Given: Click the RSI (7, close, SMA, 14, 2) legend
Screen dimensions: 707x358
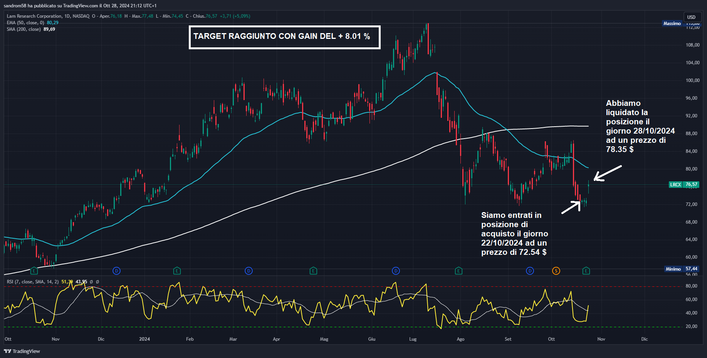Looking at the screenshot, I should (33, 282).
